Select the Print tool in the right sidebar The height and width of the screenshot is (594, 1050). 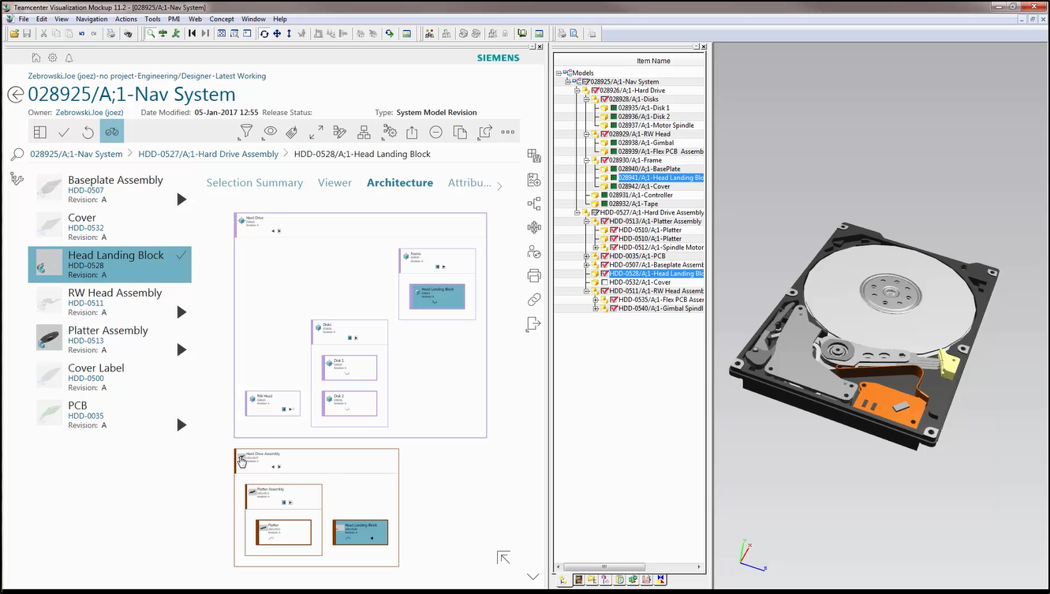[x=534, y=275]
